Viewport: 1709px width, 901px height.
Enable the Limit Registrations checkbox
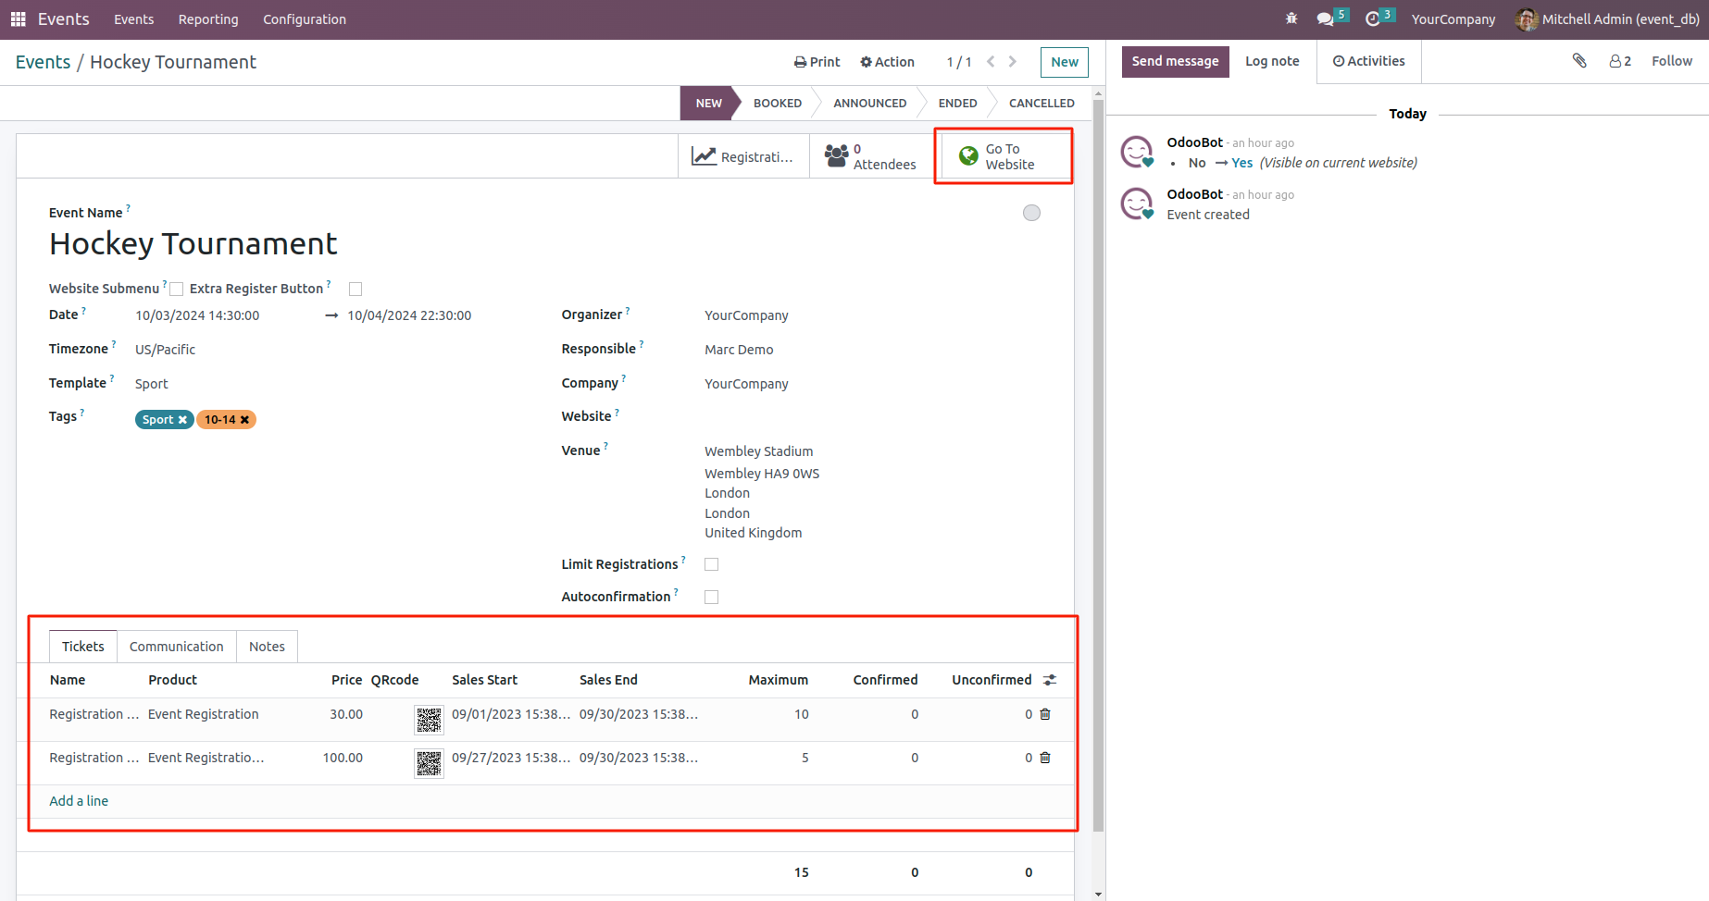[711, 564]
